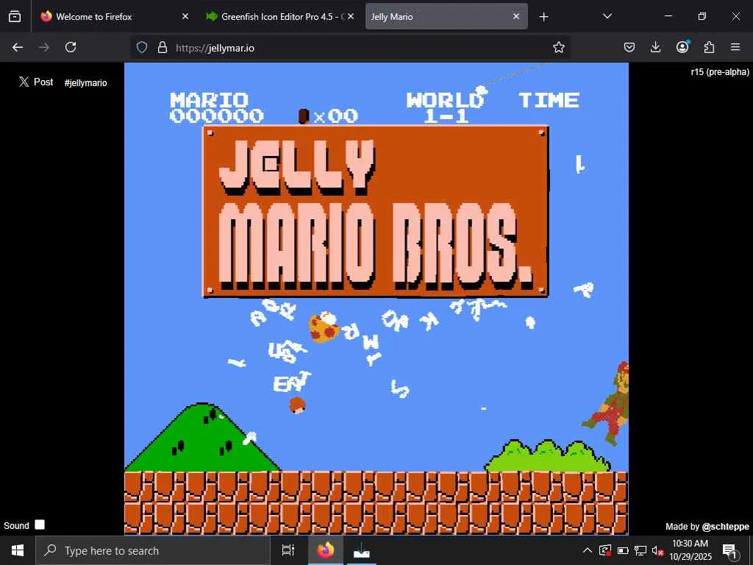This screenshot has width=753, height=565.
Task: Close the Welcome to Firefox tab
Action: pos(185,16)
